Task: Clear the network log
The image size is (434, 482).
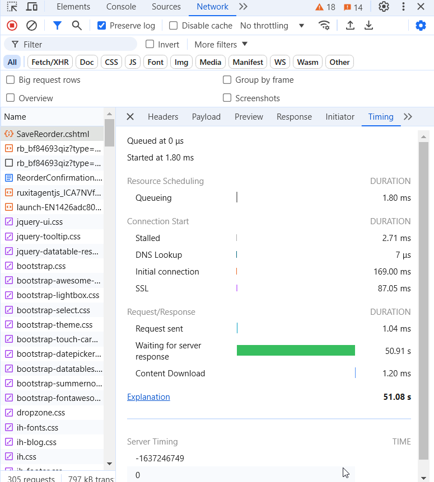Action: [32, 26]
